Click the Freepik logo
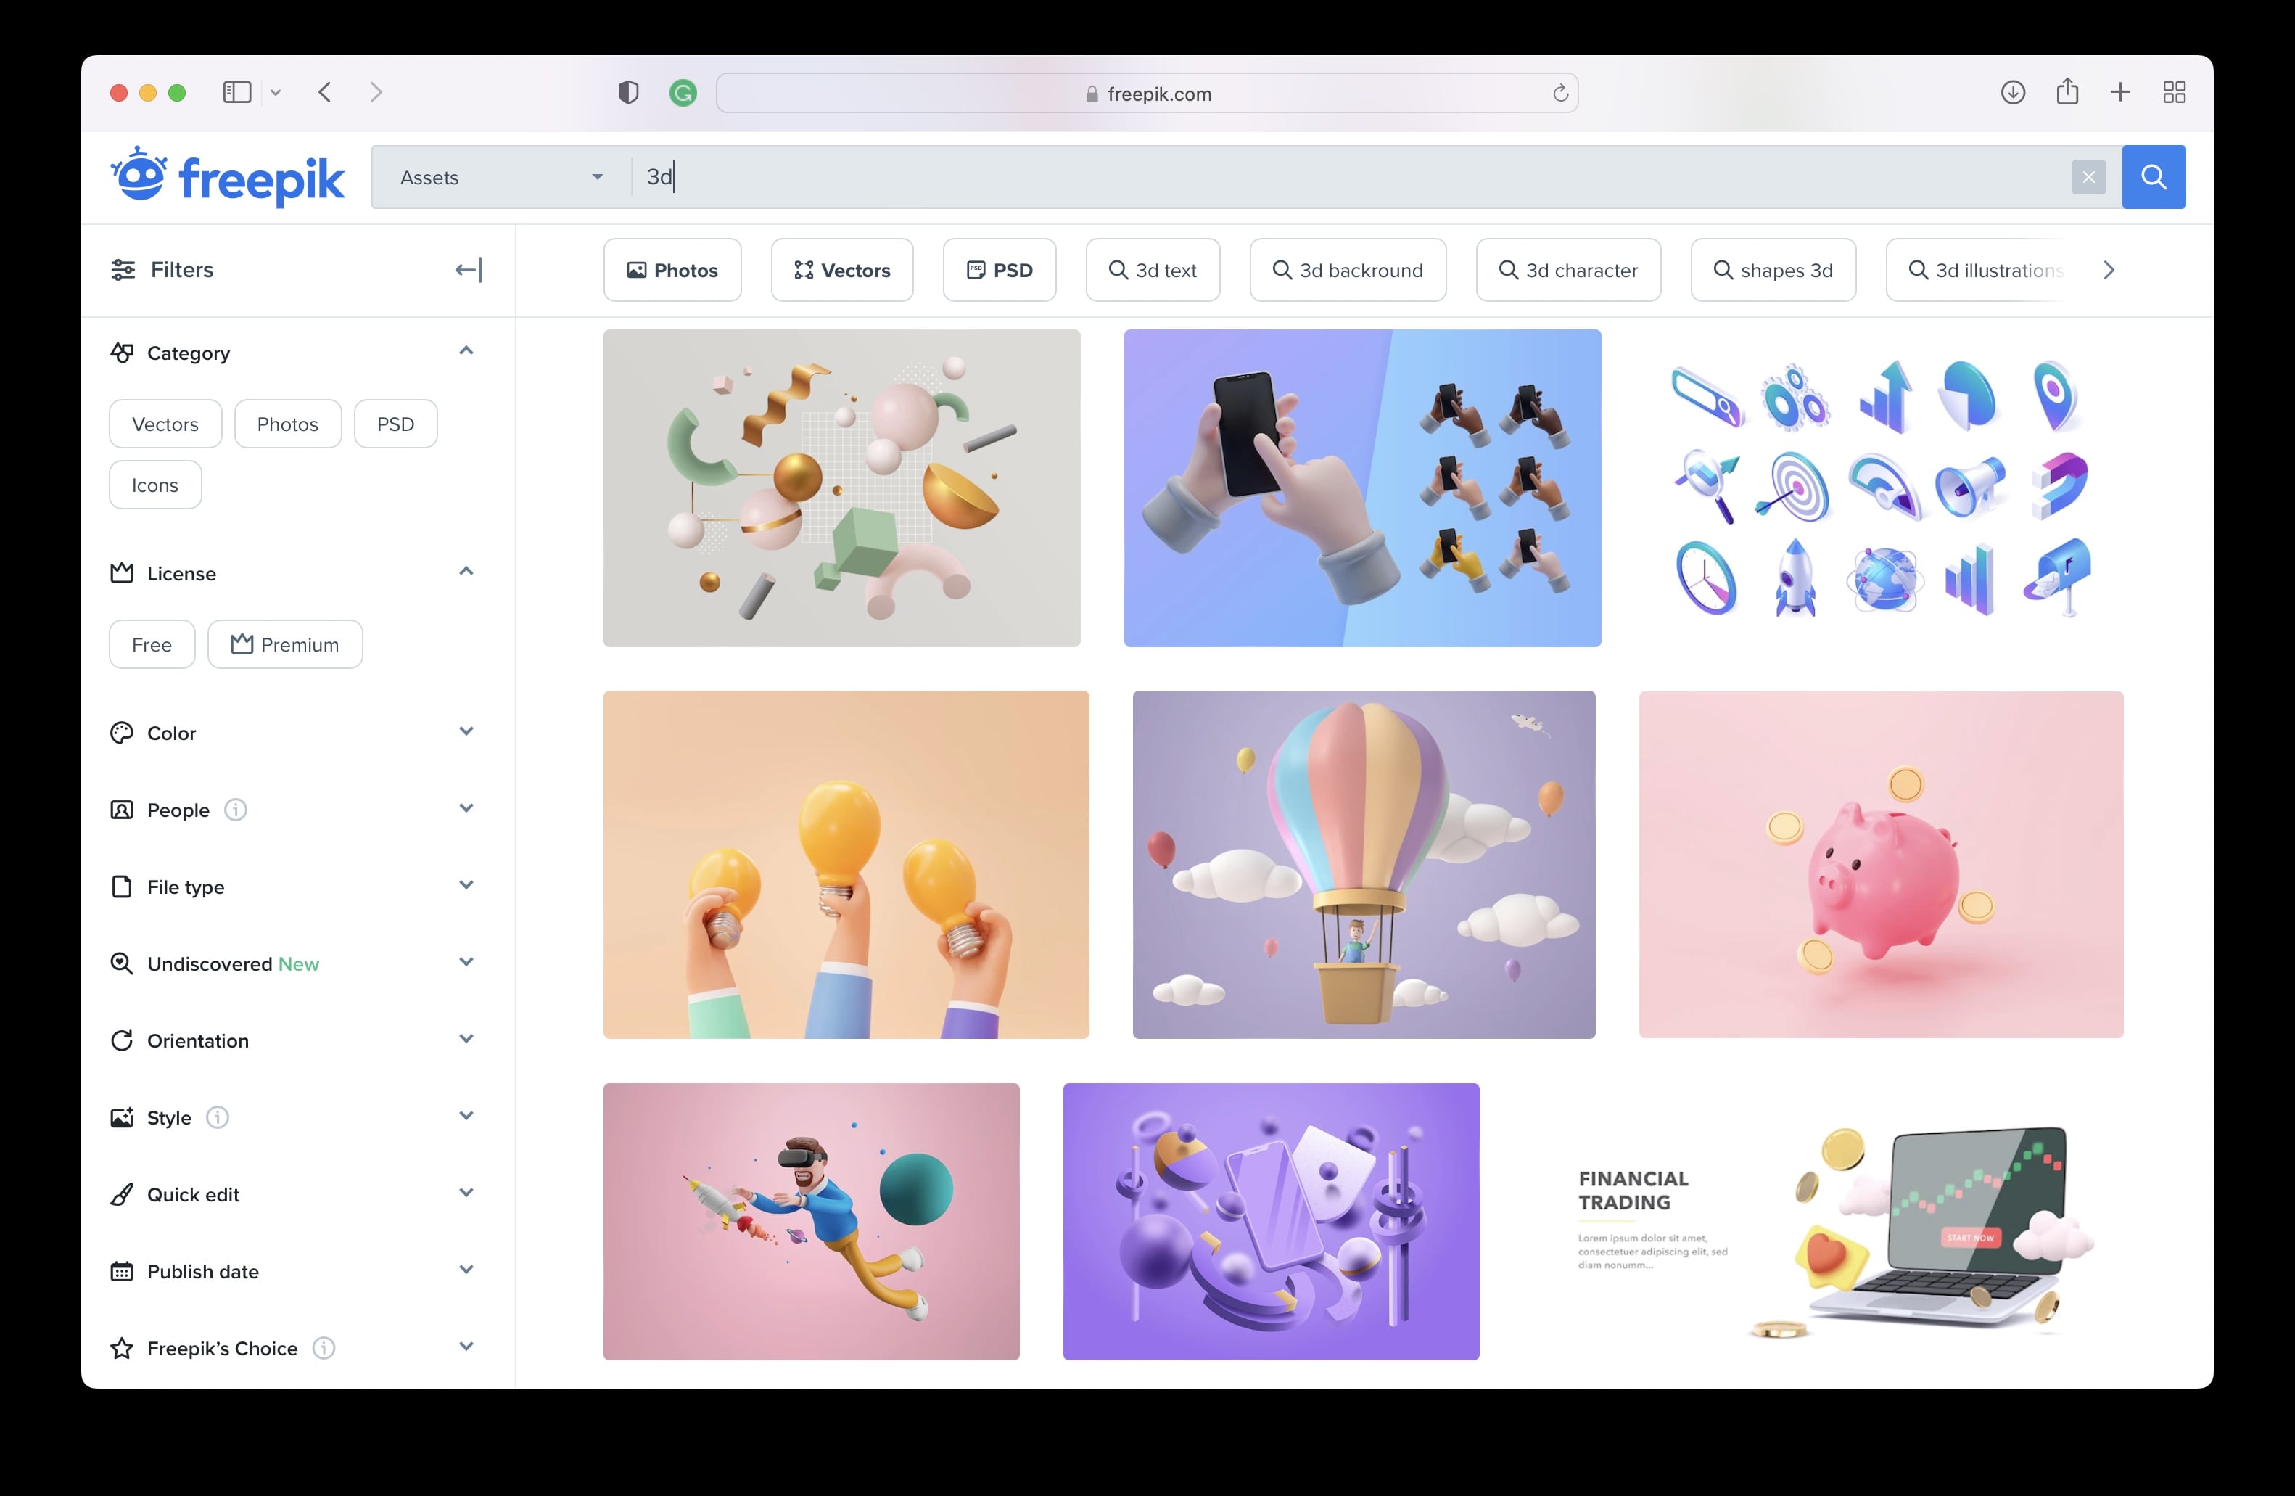This screenshot has width=2295, height=1496. coord(228,176)
